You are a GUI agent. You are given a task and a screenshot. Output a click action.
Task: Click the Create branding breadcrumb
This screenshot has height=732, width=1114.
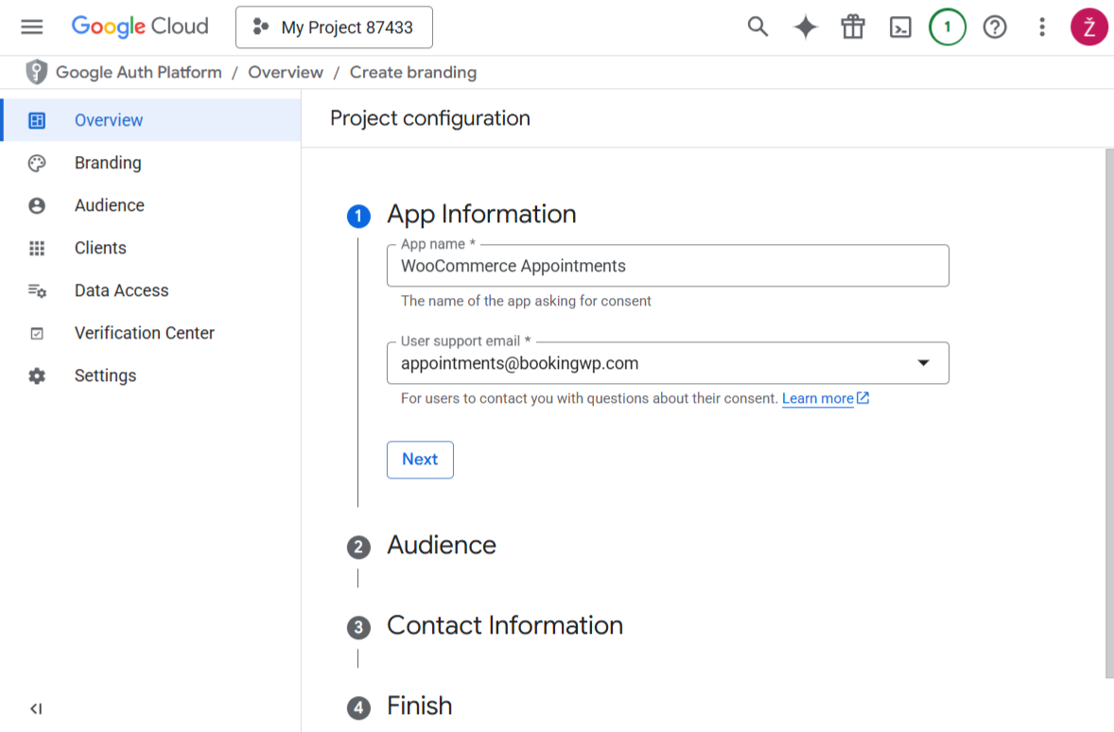(412, 73)
